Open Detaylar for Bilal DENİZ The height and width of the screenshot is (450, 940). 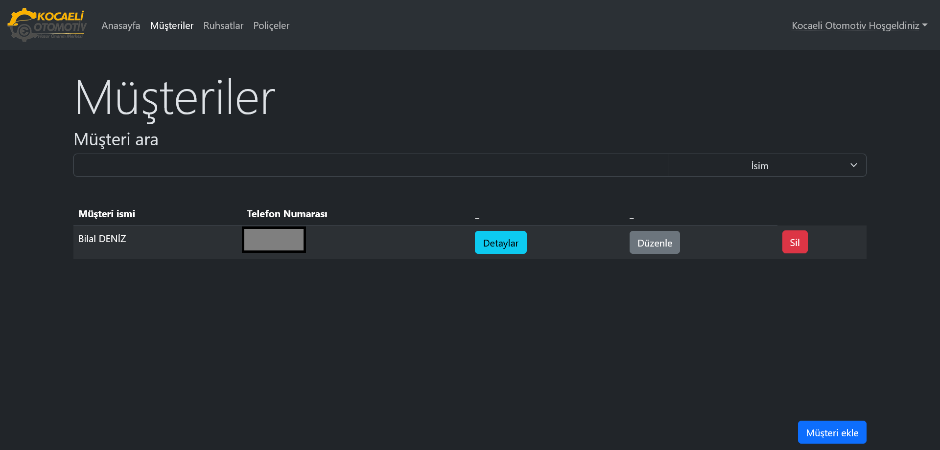tap(500, 243)
